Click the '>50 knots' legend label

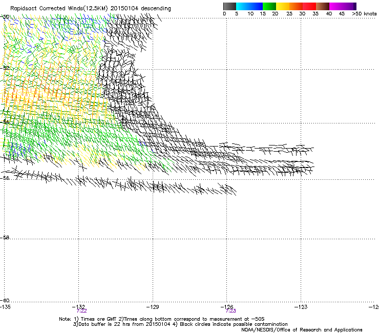(364, 14)
